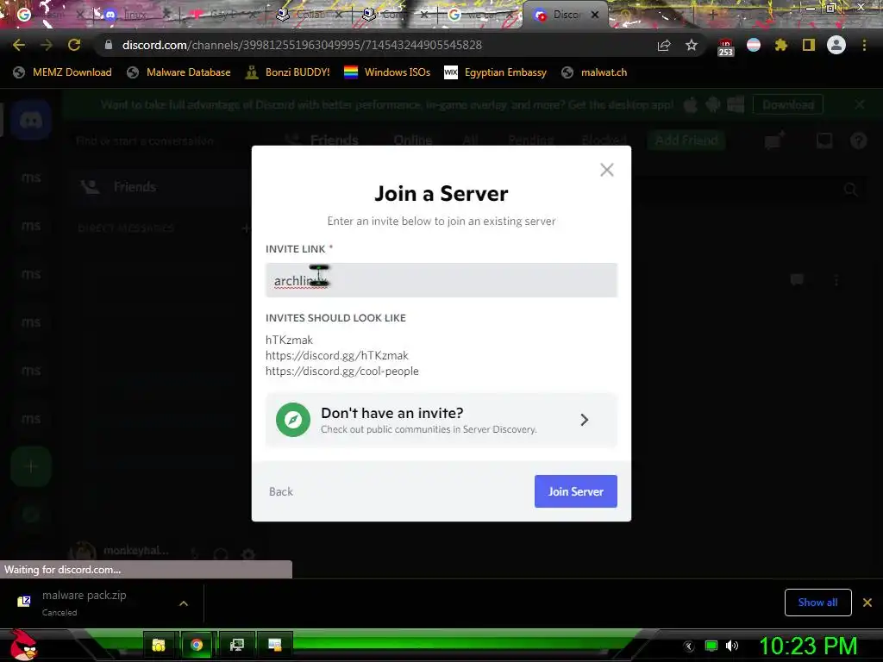Close the active Discord tab
The height and width of the screenshot is (662, 883).
[595, 15]
